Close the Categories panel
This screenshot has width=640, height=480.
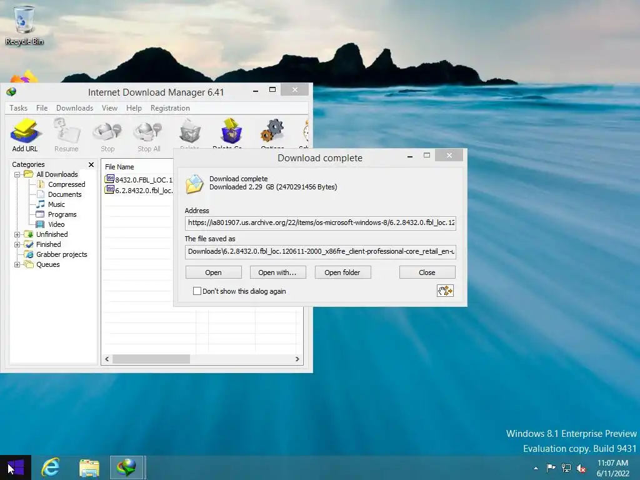[91, 164]
